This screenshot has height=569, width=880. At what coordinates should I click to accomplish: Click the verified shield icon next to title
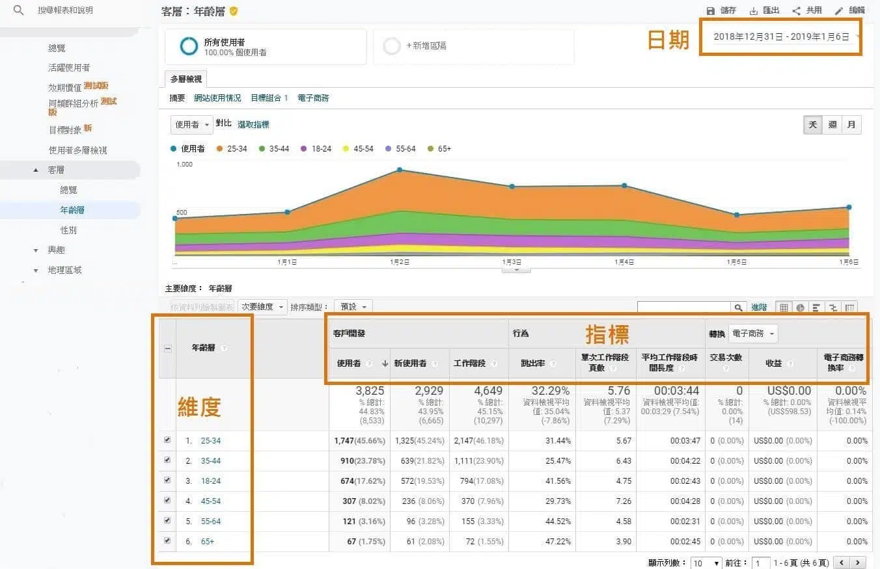[x=234, y=11]
